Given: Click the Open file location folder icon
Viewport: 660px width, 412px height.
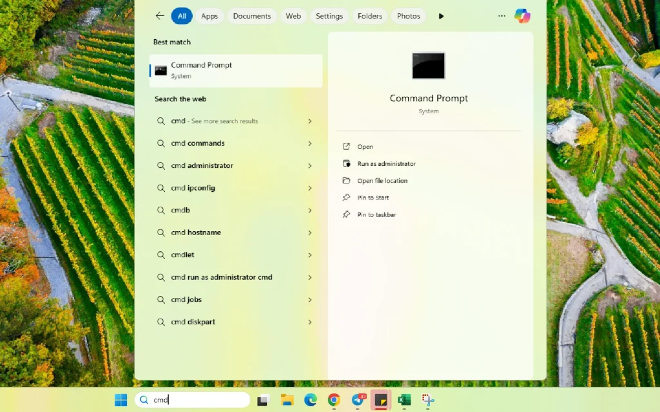Looking at the screenshot, I should (346, 180).
